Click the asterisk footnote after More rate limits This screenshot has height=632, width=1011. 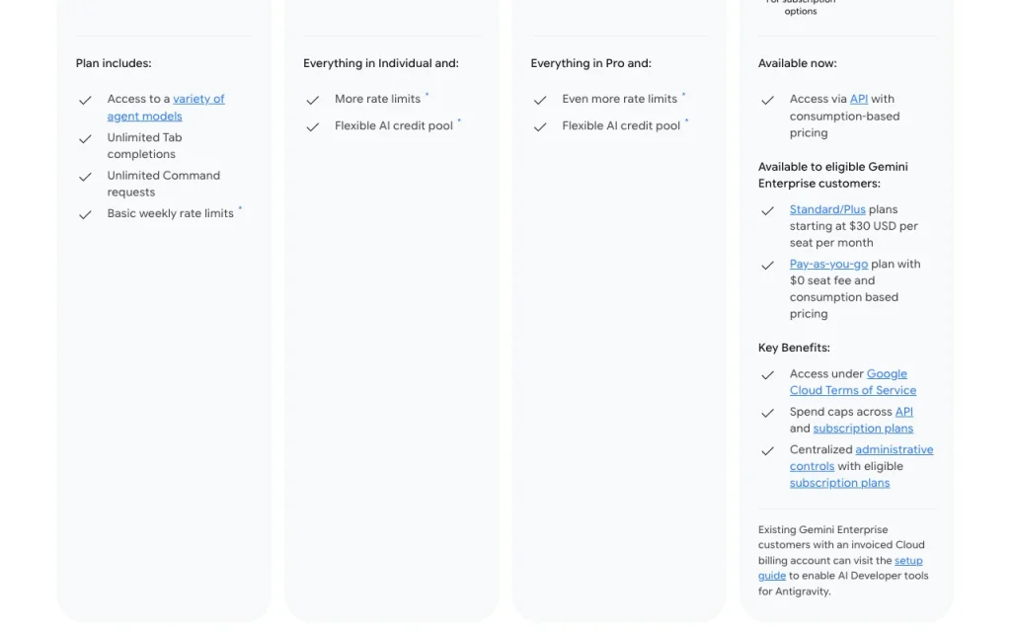click(427, 95)
